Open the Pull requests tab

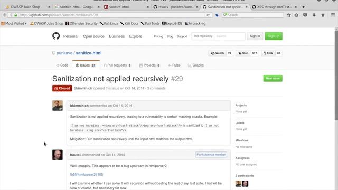(117, 65)
